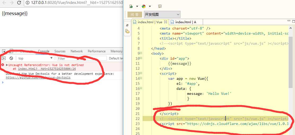Toggle DevTools device toolbar icon
This screenshot has width=295, height=135.
11,51
